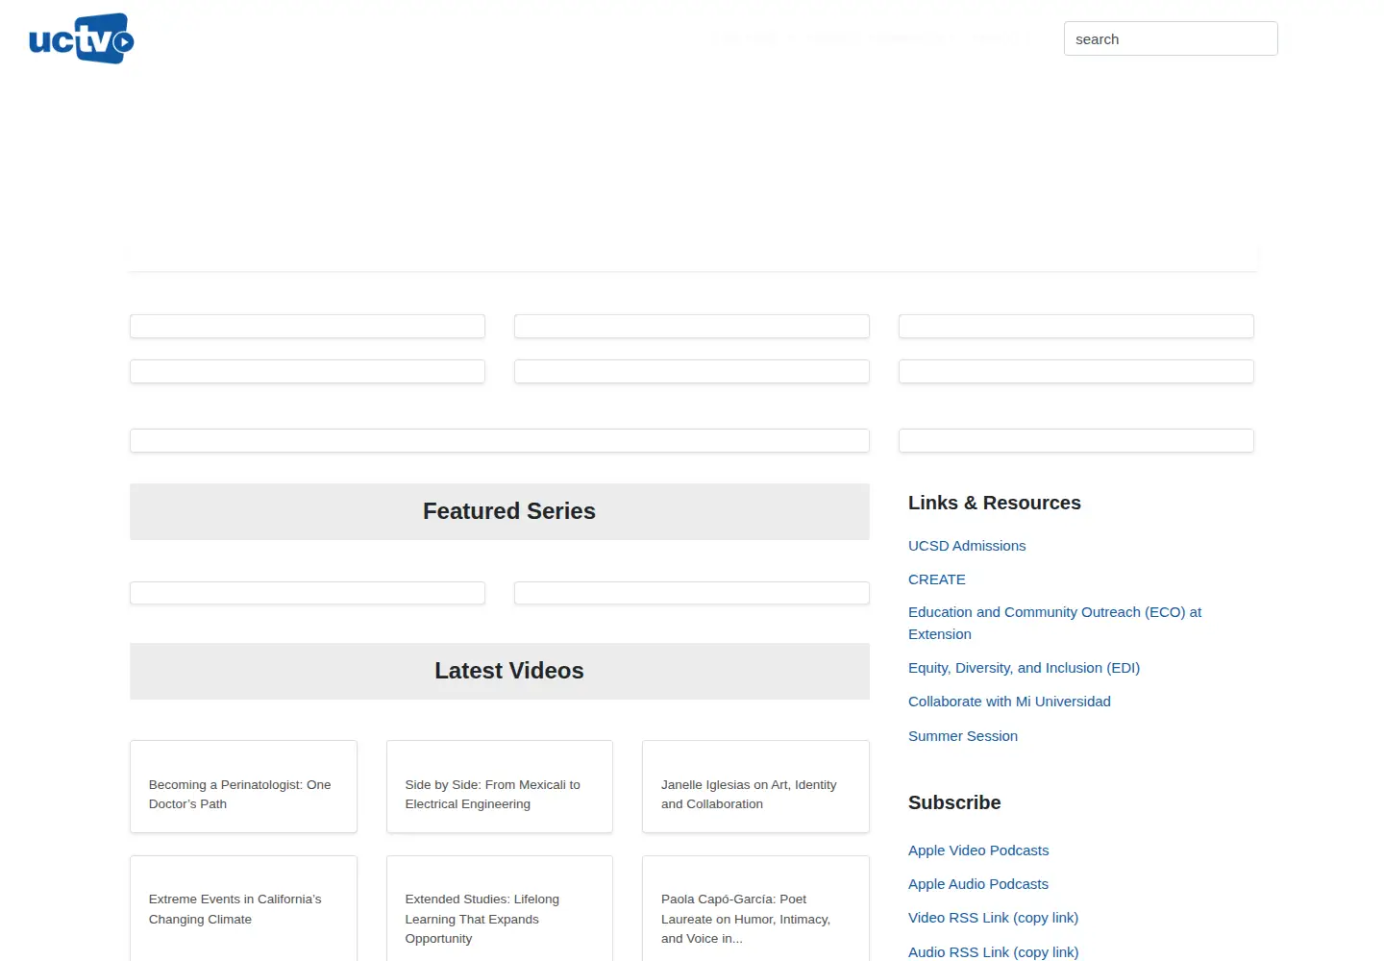This screenshot has height=961, width=1384.
Task: Open the UCSD Admissions link
Action: [x=967, y=546]
